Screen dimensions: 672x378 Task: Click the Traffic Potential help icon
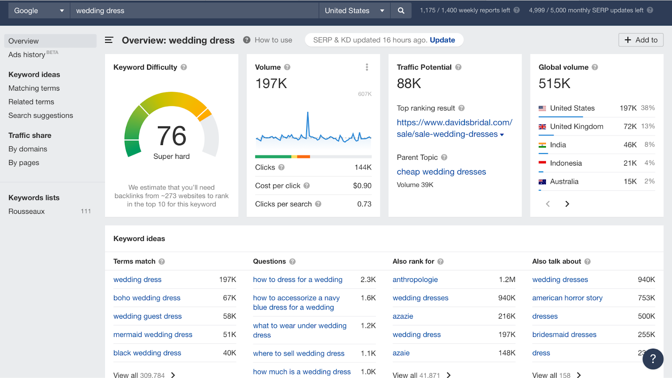click(458, 67)
